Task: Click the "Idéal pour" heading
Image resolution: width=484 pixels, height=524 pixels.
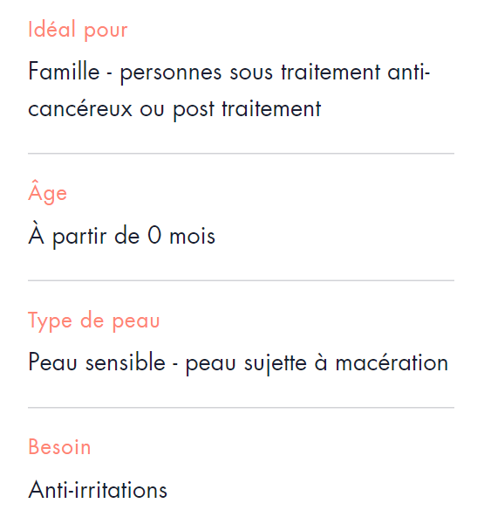Action: [78, 30]
